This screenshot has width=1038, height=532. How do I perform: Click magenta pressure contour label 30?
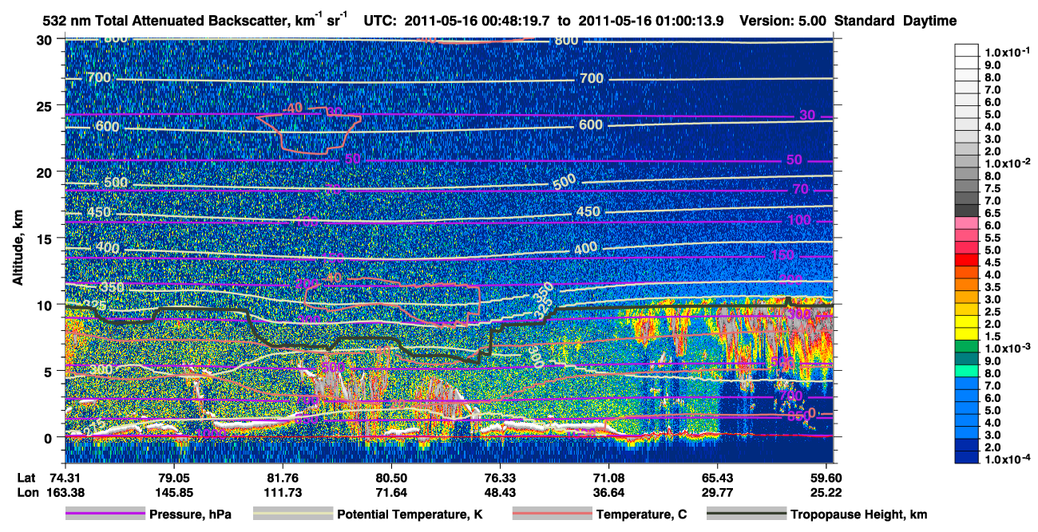(807, 116)
